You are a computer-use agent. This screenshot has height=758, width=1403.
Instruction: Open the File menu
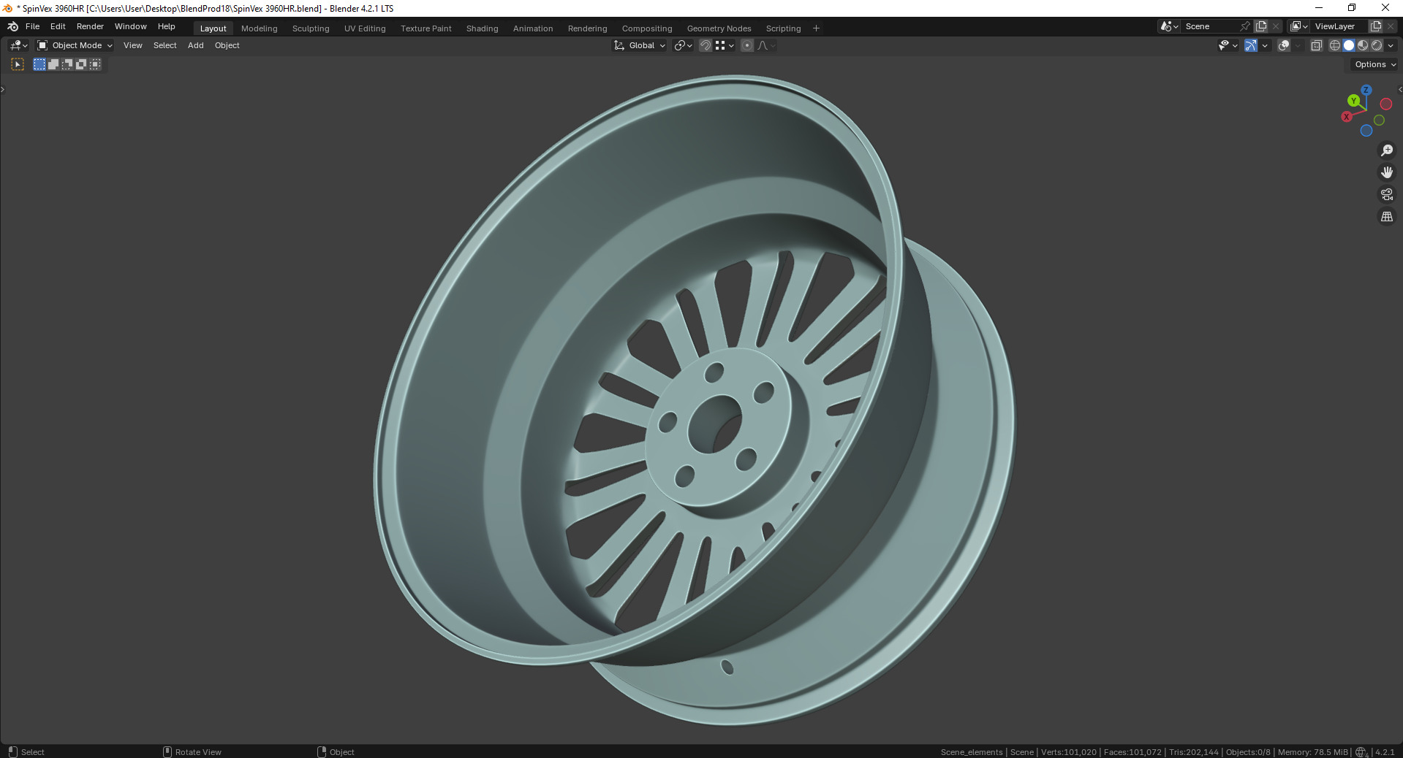click(x=33, y=26)
